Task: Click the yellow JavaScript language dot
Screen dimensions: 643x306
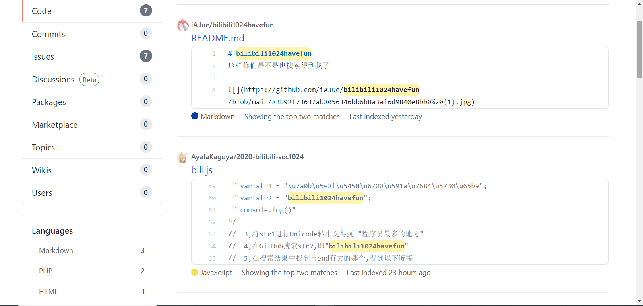Action: [x=195, y=272]
